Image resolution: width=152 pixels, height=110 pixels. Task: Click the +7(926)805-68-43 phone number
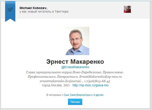click(x=97, y=81)
